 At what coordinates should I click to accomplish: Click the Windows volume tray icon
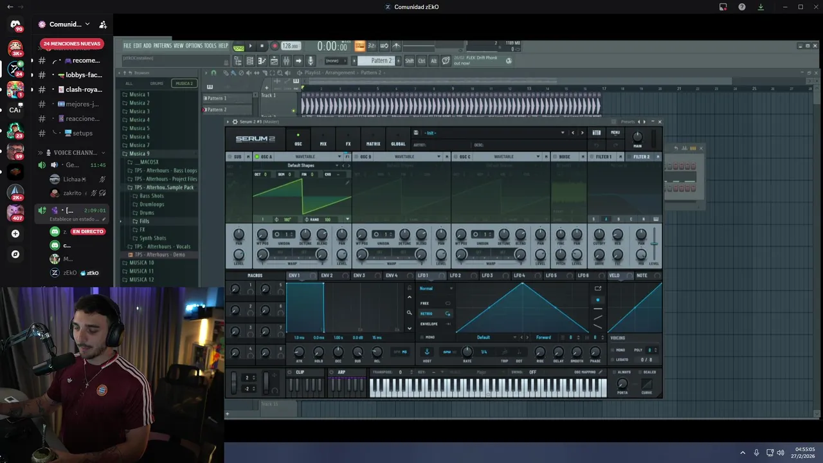(781, 453)
